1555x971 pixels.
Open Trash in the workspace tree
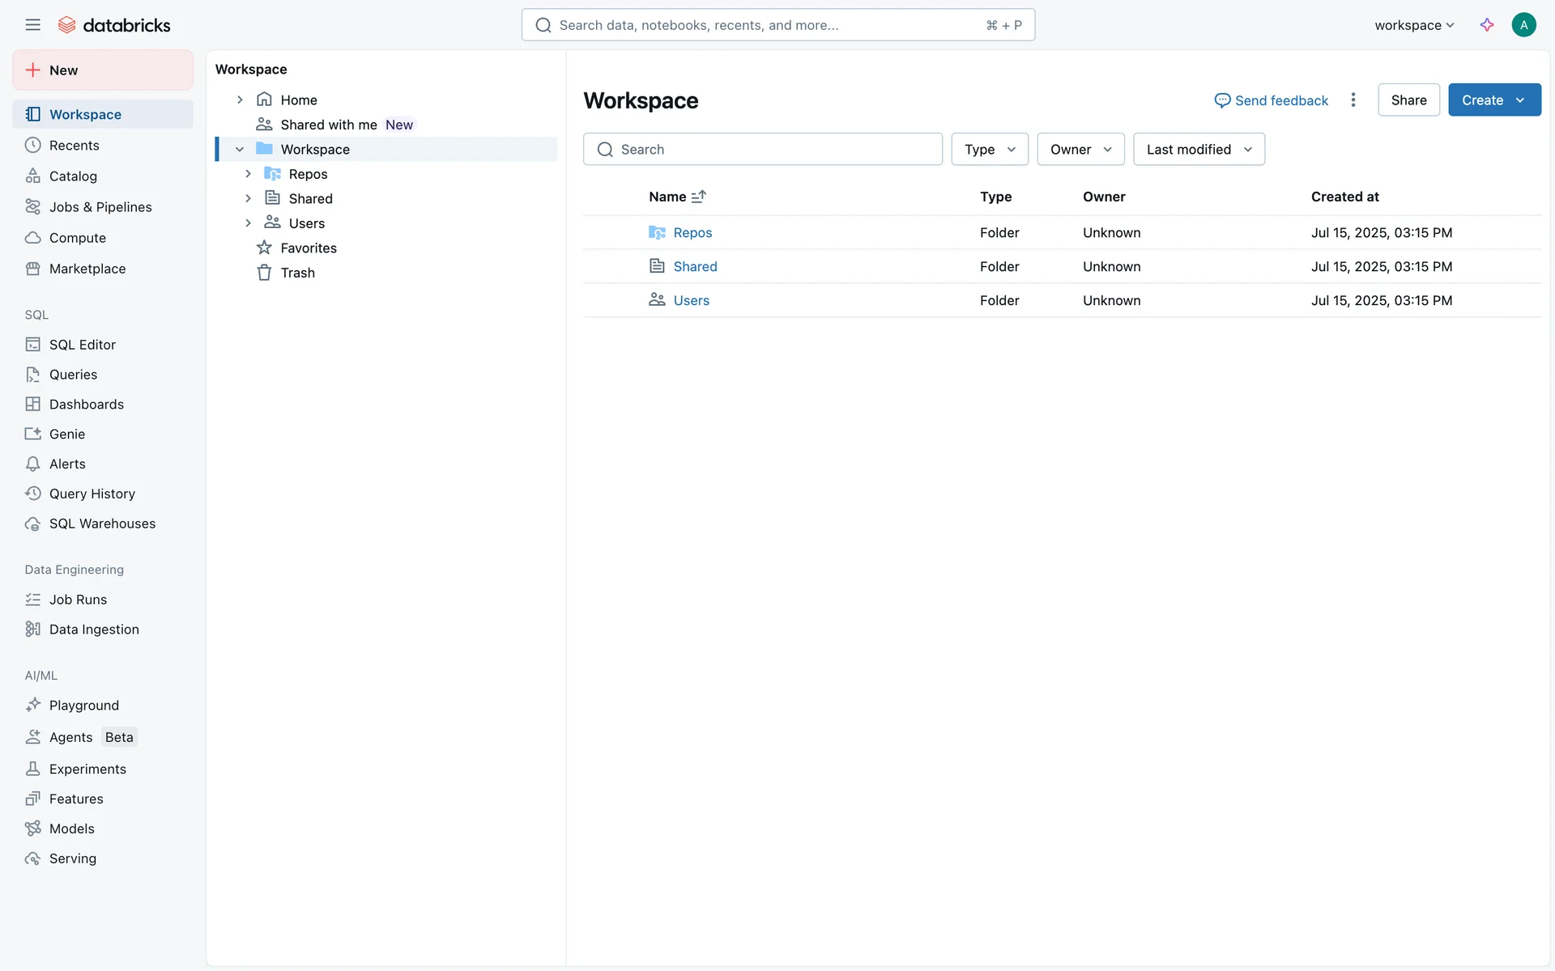pyautogui.click(x=297, y=273)
